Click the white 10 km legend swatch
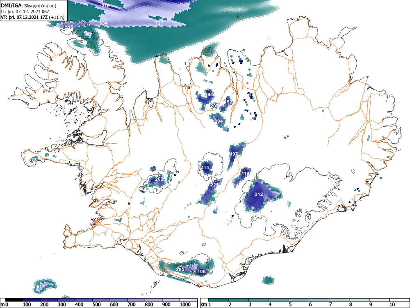The height and width of the screenshot is (308, 410). 399,300
